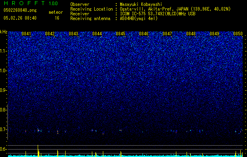Viewport: 247px width, 157px height.
Task: Select the 0841 time marker
Action: (x=26, y=34)
